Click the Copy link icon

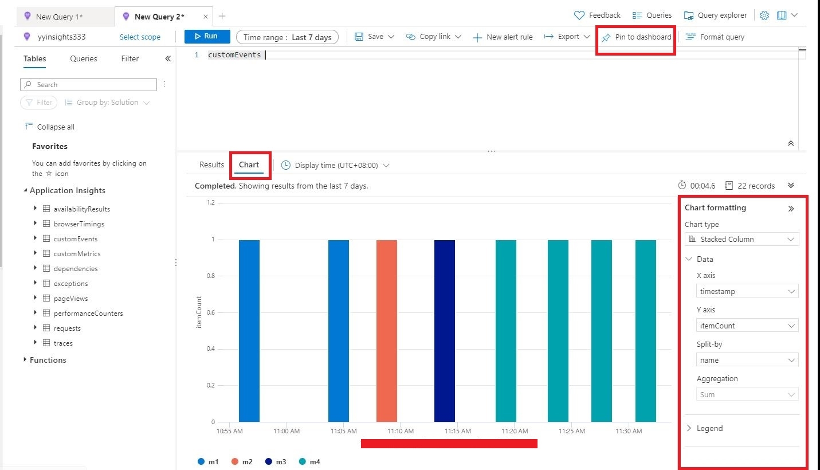410,37
